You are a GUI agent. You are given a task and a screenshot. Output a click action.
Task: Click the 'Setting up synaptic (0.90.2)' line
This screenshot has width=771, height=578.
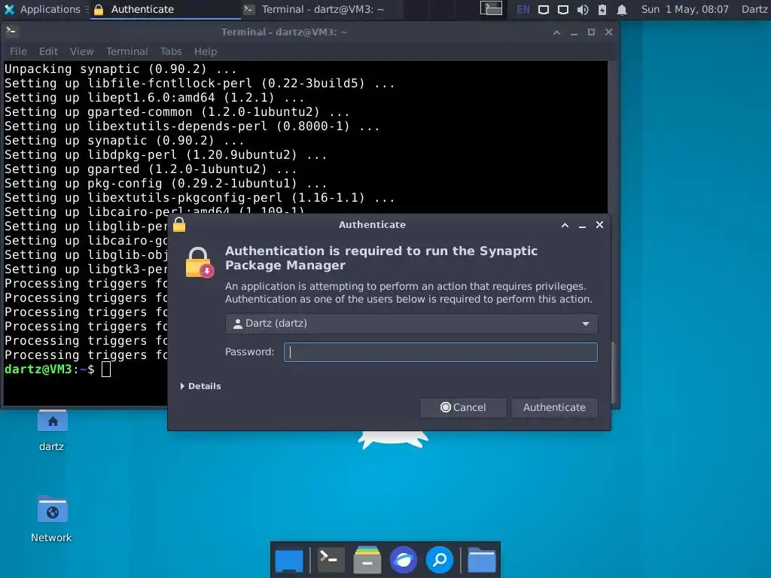[x=124, y=141]
